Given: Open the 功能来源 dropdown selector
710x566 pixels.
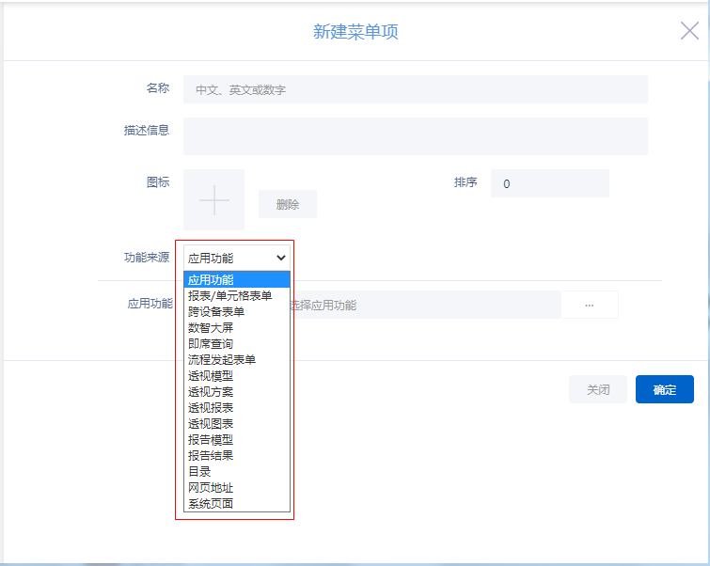Looking at the screenshot, I should point(236,257).
